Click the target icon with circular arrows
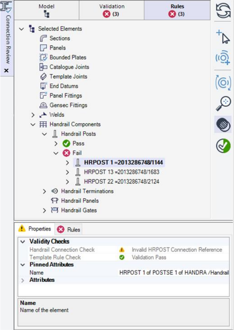 (x=223, y=83)
